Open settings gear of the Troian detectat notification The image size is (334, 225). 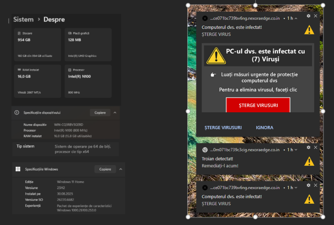pyautogui.click(x=308, y=147)
